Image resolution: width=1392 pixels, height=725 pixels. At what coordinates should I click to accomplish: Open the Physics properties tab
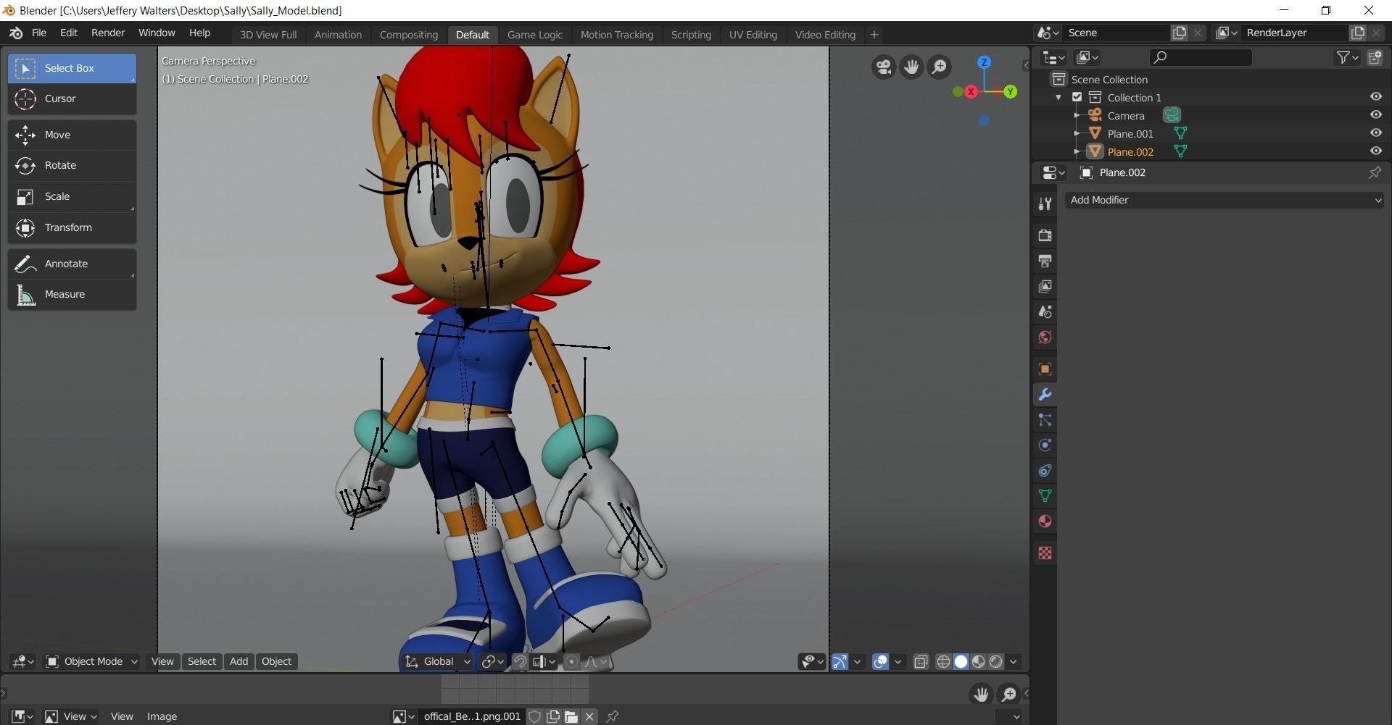pos(1045,445)
